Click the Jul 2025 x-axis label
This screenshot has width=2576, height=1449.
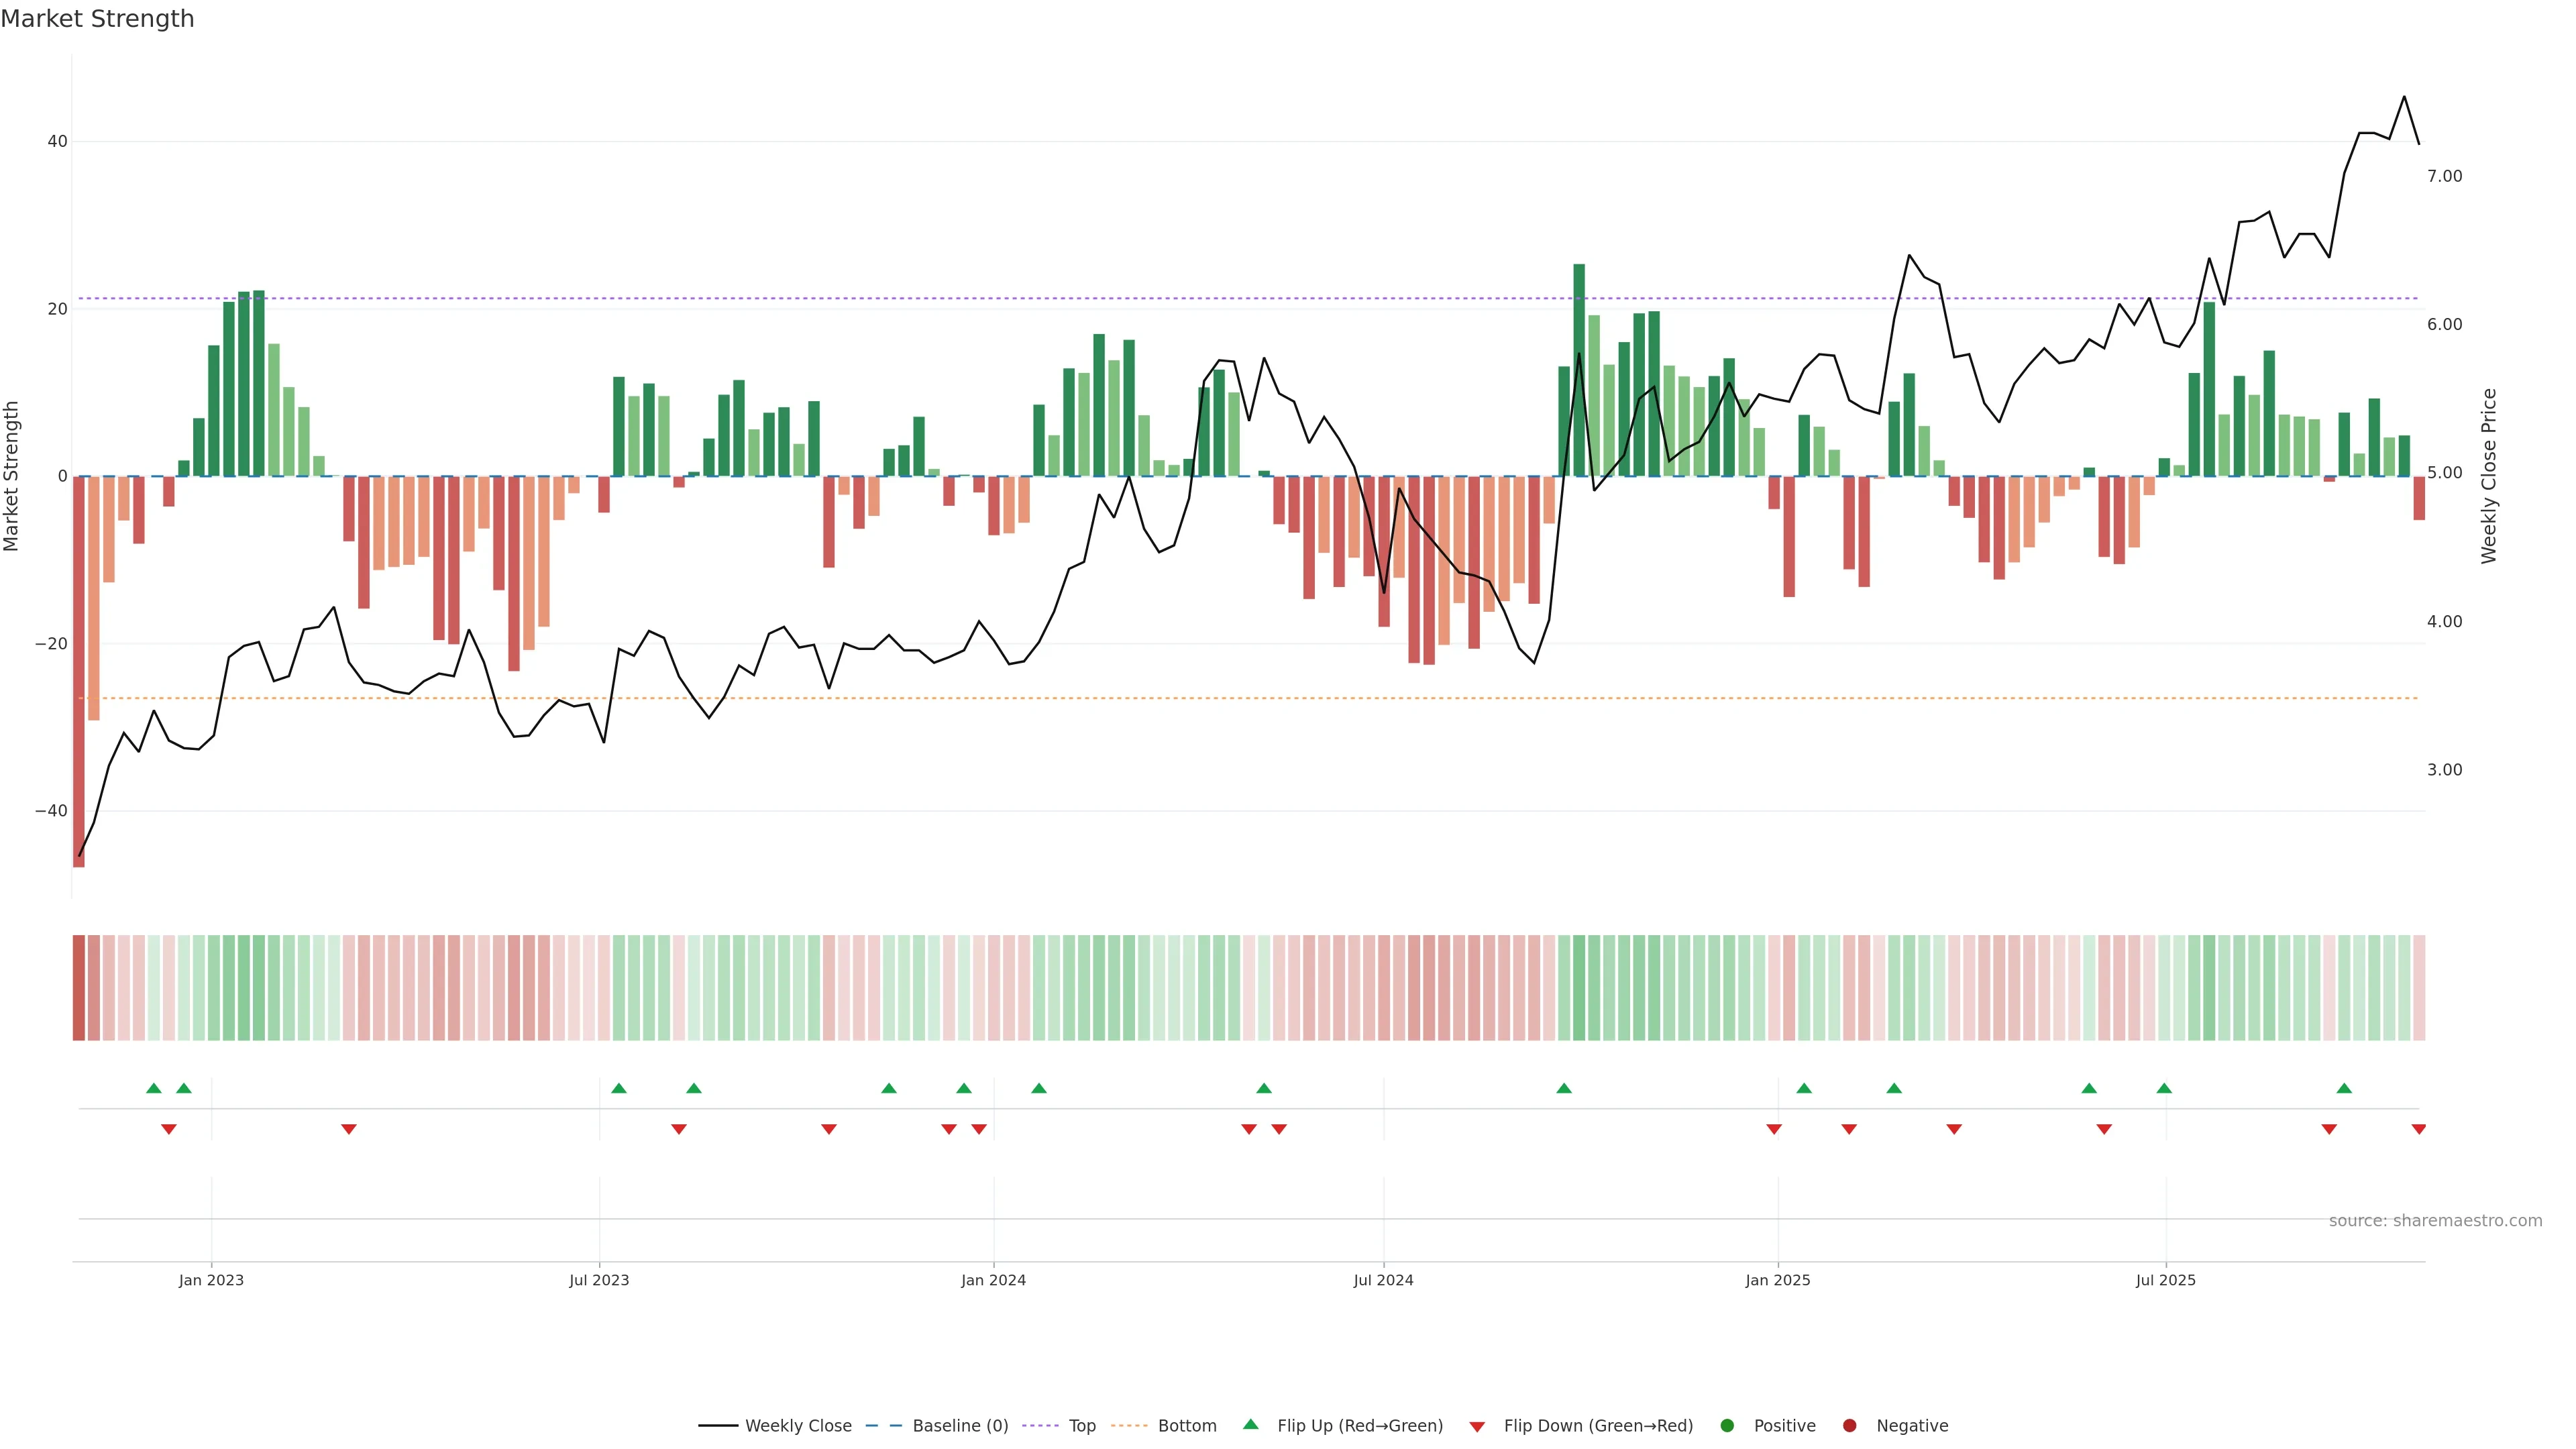click(x=2165, y=1280)
